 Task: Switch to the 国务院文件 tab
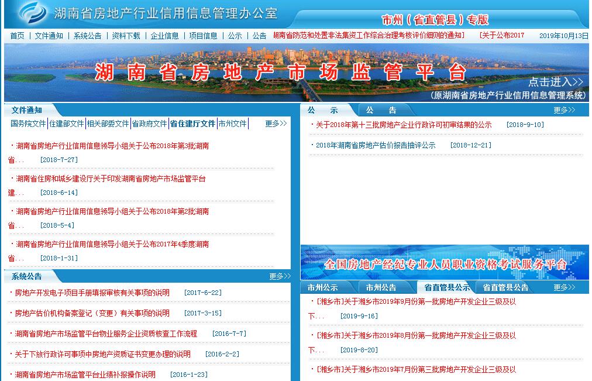click(x=28, y=123)
